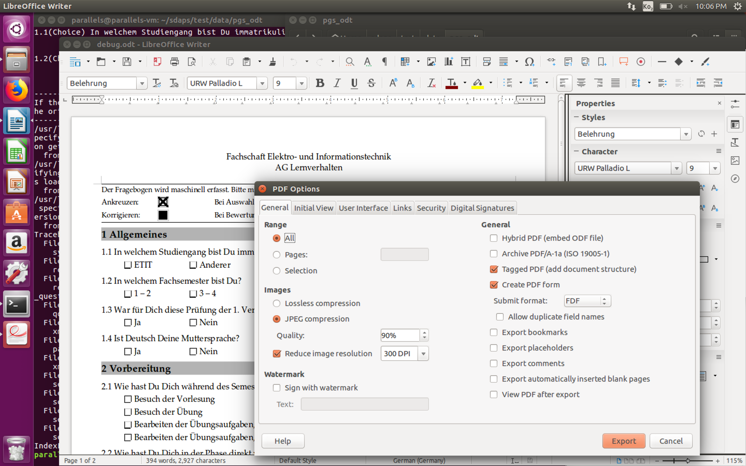The image size is (746, 466).
Task: Open Submit format FDF dropdown
Action: coord(587,301)
